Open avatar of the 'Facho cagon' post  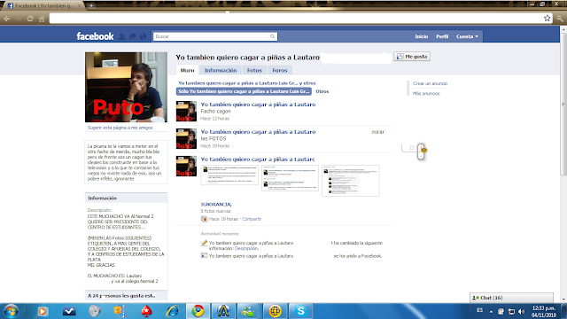click(x=186, y=111)
